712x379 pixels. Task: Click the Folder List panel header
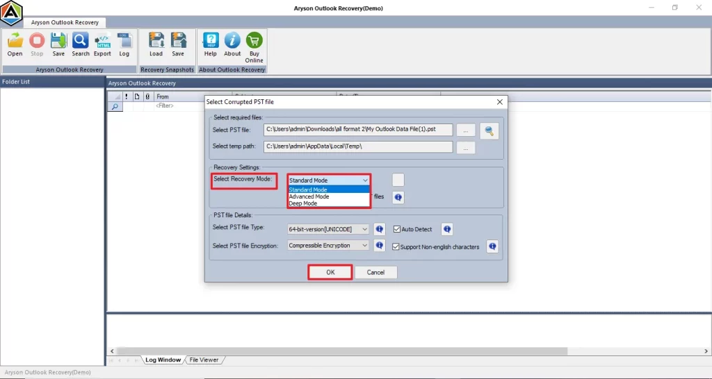(52, 82)
